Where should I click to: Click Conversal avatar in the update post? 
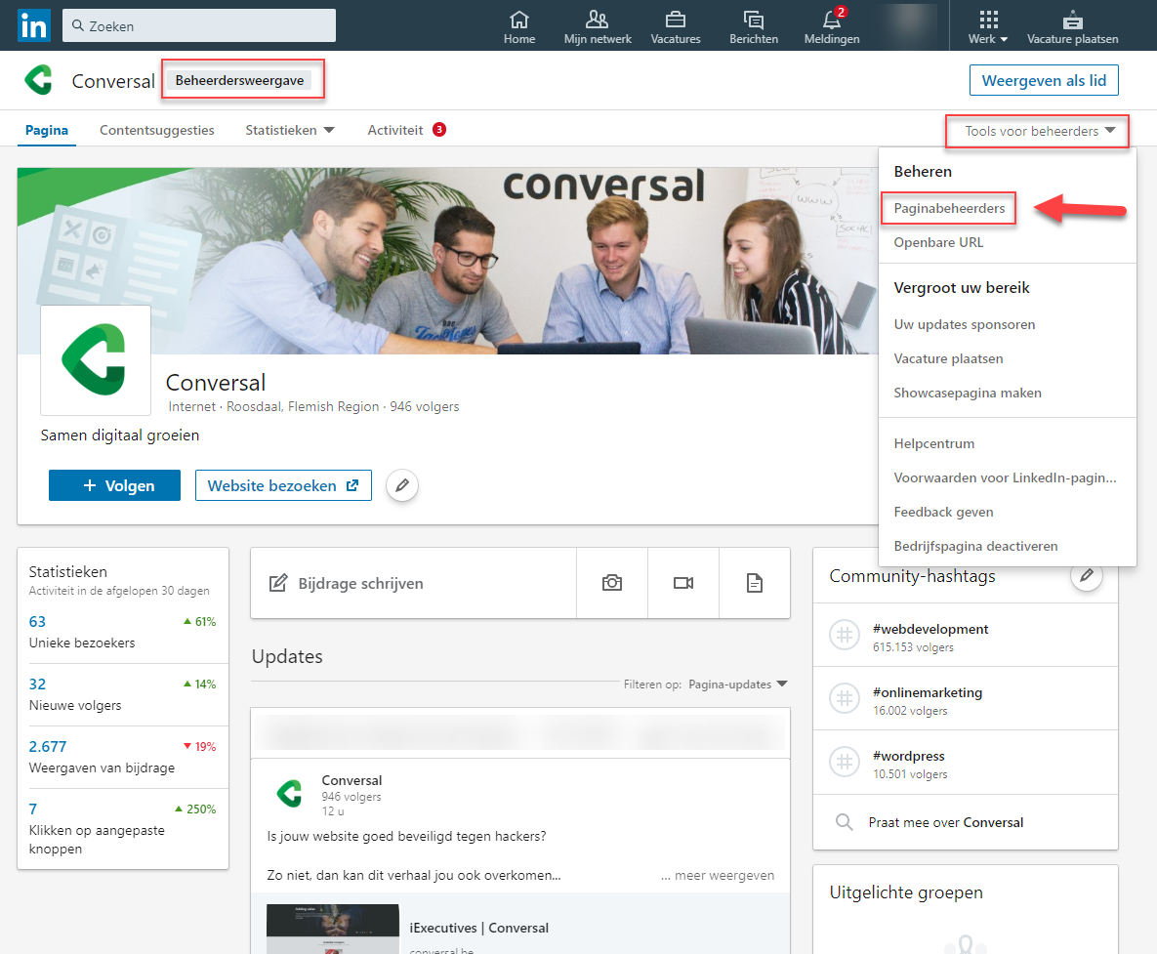click(289, 794)
